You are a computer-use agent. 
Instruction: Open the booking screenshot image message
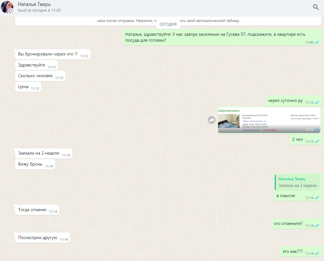[x=269, y=121]
